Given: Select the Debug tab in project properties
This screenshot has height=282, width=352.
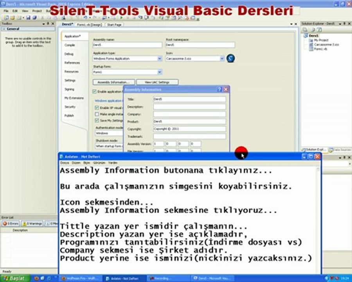Looking at the screenshot, I should pos(69,54).
